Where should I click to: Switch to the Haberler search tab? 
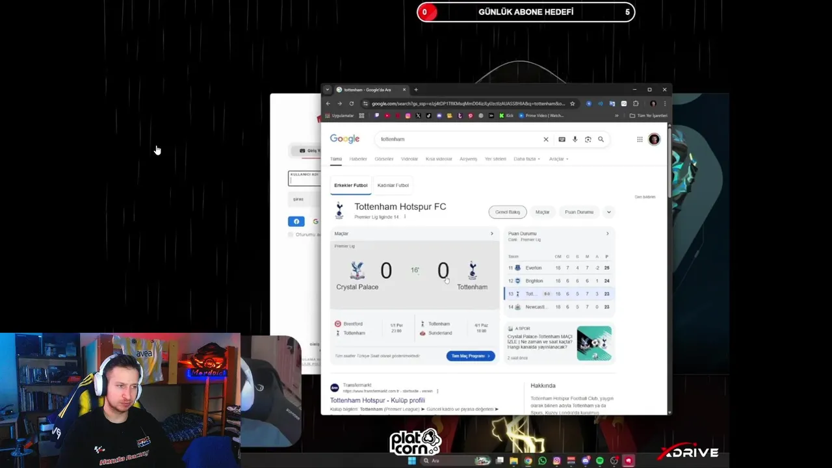358,159
